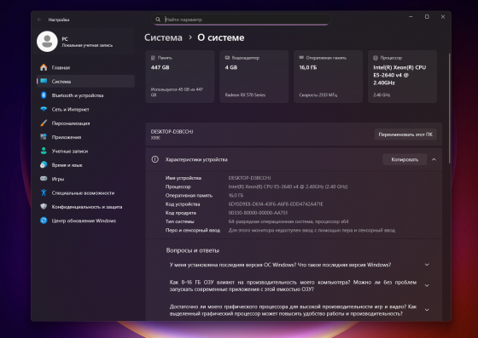Click the Система breadcrumb link
This screenshot has height=338, width=478.
tap(163, 37)
